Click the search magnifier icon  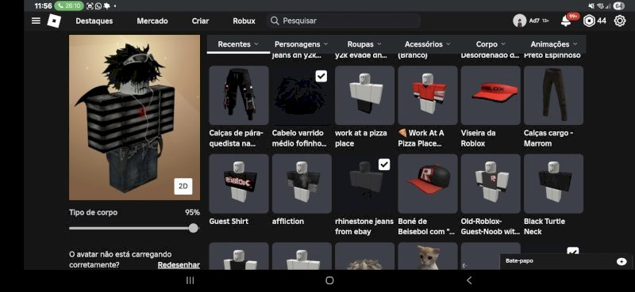pos(275,21)
